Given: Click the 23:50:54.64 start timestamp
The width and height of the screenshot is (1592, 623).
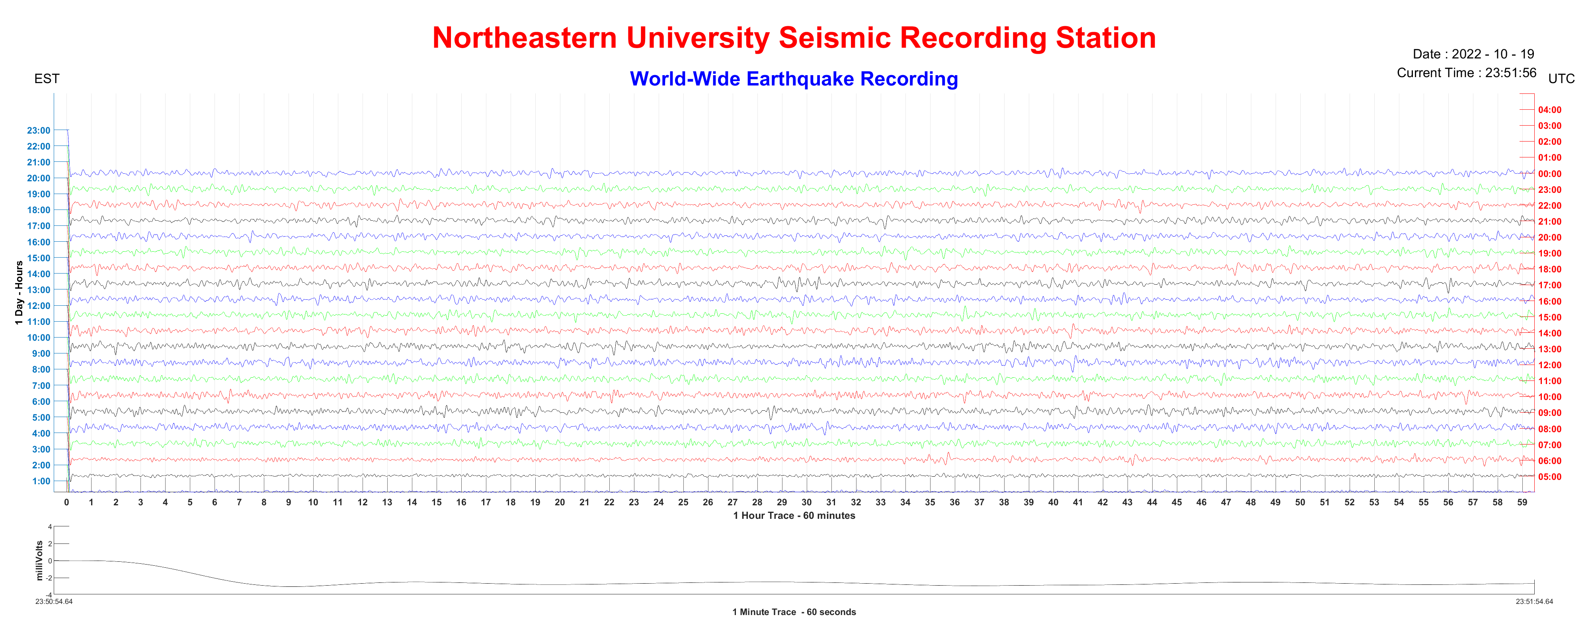Looking at the screenshot, I should tap(54, 602).
